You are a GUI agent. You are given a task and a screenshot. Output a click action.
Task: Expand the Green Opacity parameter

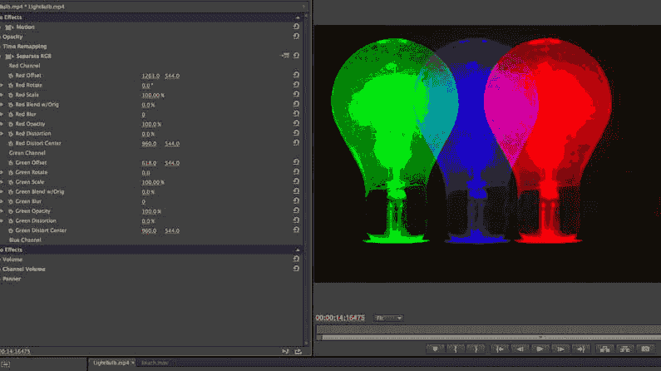(2, 211)
